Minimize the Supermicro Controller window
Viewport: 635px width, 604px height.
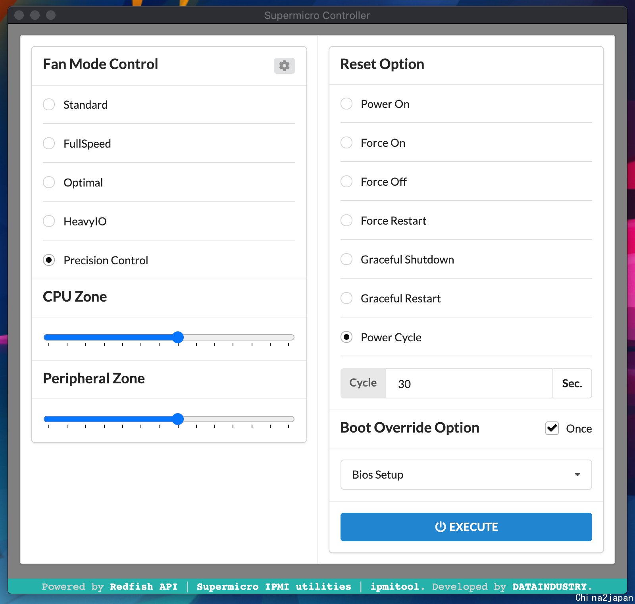[x=35, y=15]
